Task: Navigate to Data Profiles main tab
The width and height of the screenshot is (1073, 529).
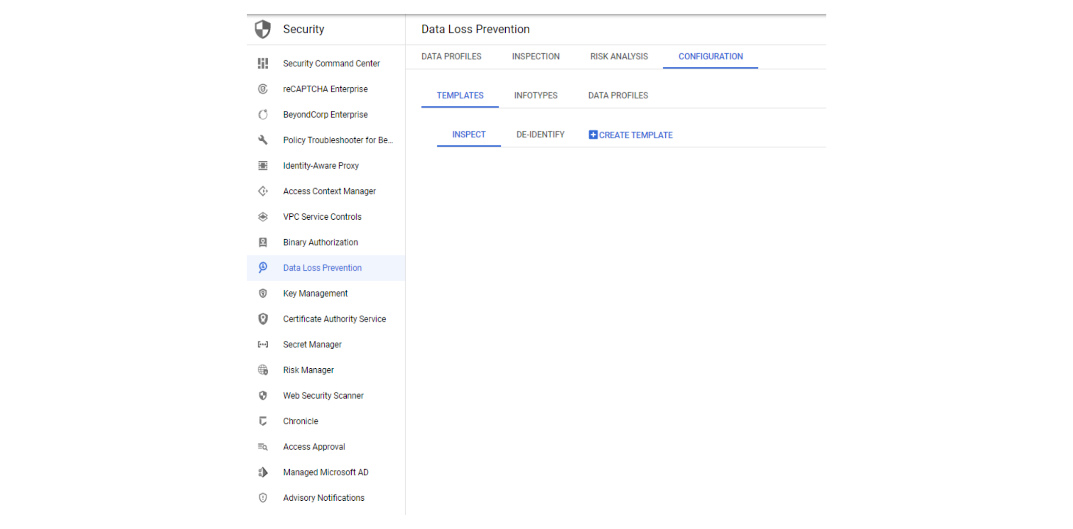Action: coord(452,56)
